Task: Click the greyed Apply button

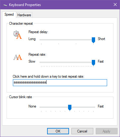Action: point(106,131)
